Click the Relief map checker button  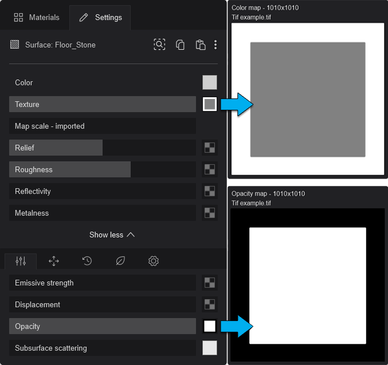[210, 148]
